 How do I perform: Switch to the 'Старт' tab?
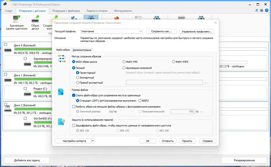pyautogui.click(x=9, y=11)
